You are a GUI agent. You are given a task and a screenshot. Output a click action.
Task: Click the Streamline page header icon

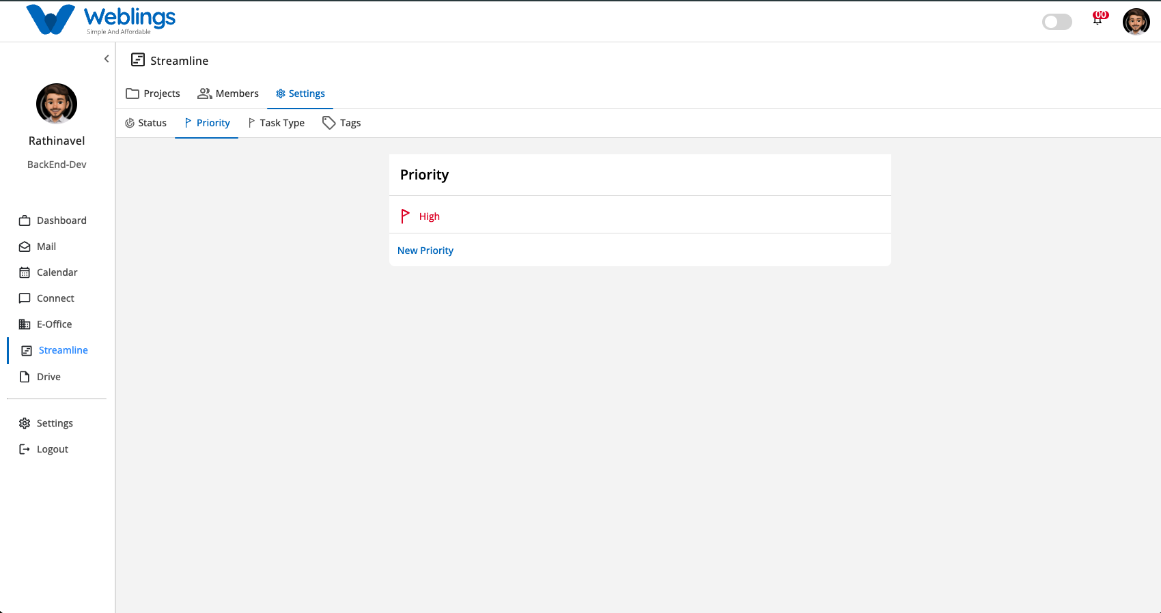tap(138, 60)
